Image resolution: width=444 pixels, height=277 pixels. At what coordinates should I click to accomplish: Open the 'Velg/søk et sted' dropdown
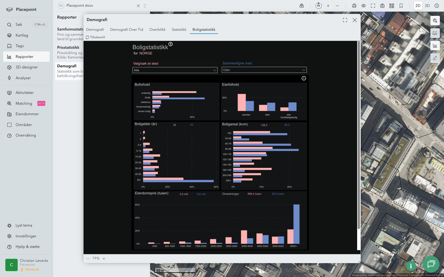pos(175,70)
